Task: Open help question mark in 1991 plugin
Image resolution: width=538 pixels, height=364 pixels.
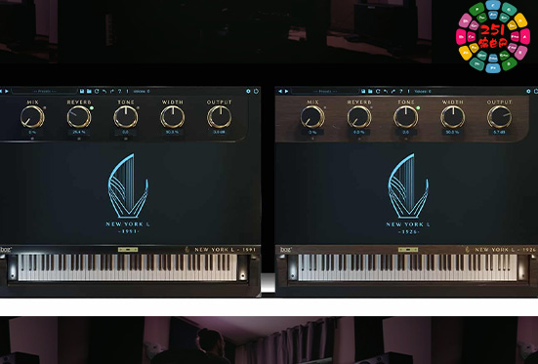Action: pyautogui.click(x=119, y=92)
